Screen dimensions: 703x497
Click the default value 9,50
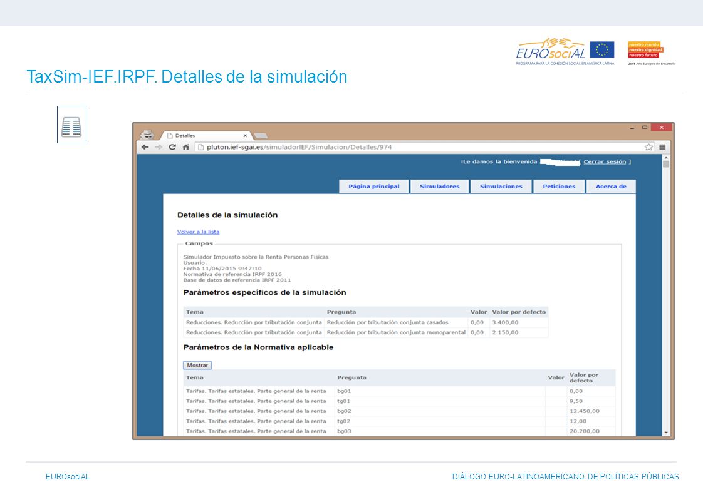pos(576,401)
